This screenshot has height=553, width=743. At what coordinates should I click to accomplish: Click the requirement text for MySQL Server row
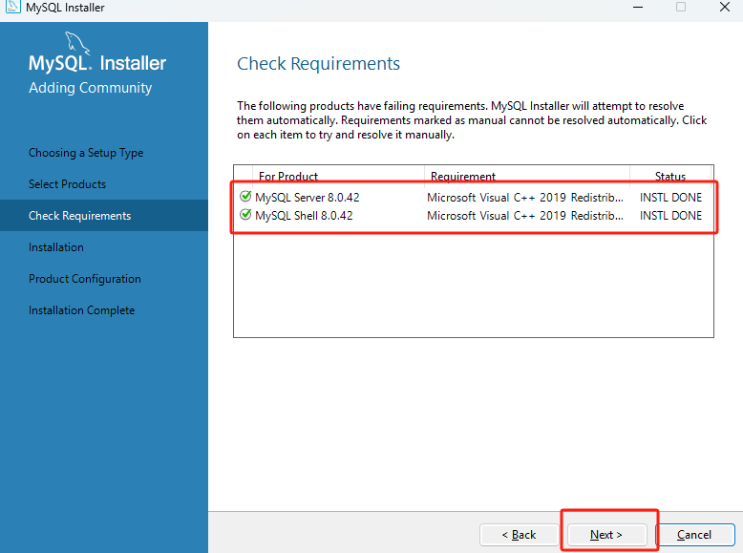point(525,197)
